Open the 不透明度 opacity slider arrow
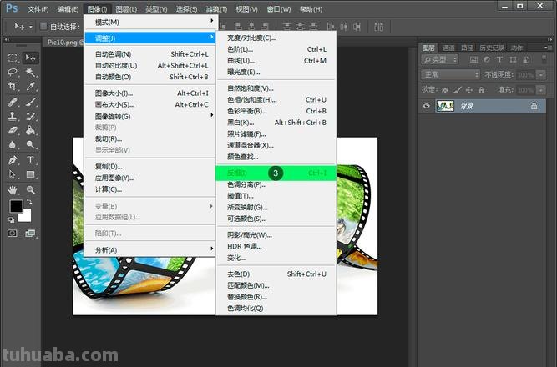Viewport: 557px width, 367px height. pos(541,74)
